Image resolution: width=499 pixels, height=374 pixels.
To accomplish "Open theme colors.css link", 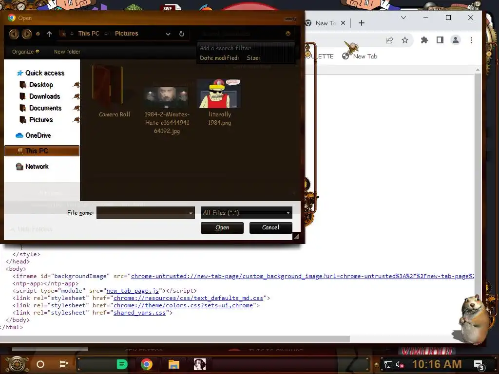I will [x=183, y=305].
